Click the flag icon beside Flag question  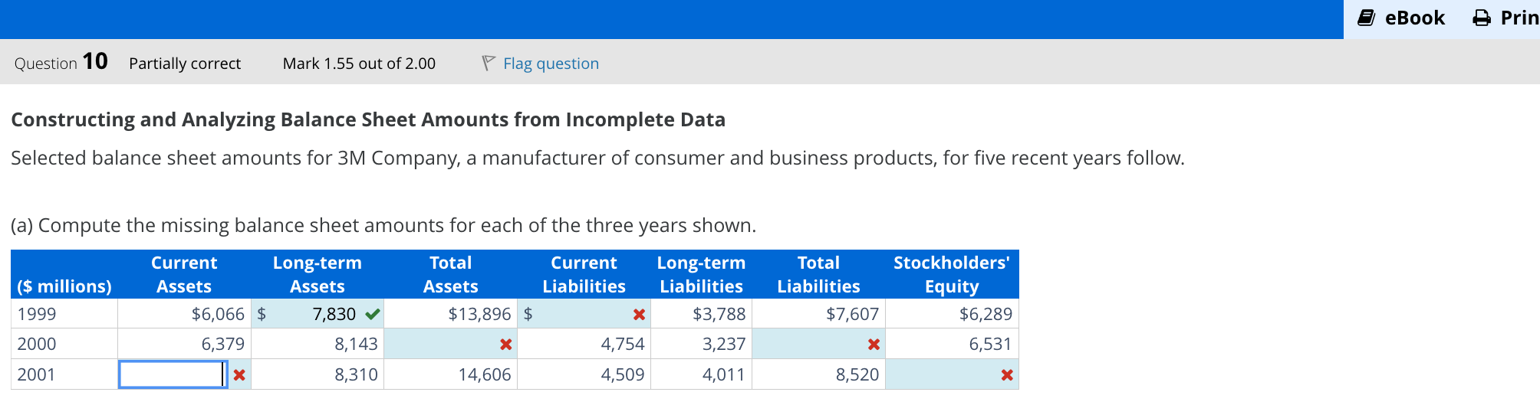click(488, 63)
